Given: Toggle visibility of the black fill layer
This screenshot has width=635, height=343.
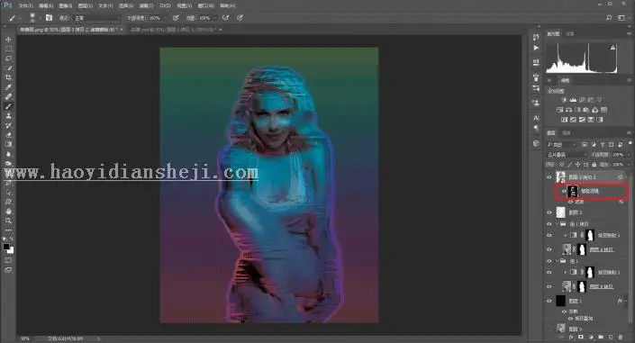Looking at the screenshot, I should (549, 301).
